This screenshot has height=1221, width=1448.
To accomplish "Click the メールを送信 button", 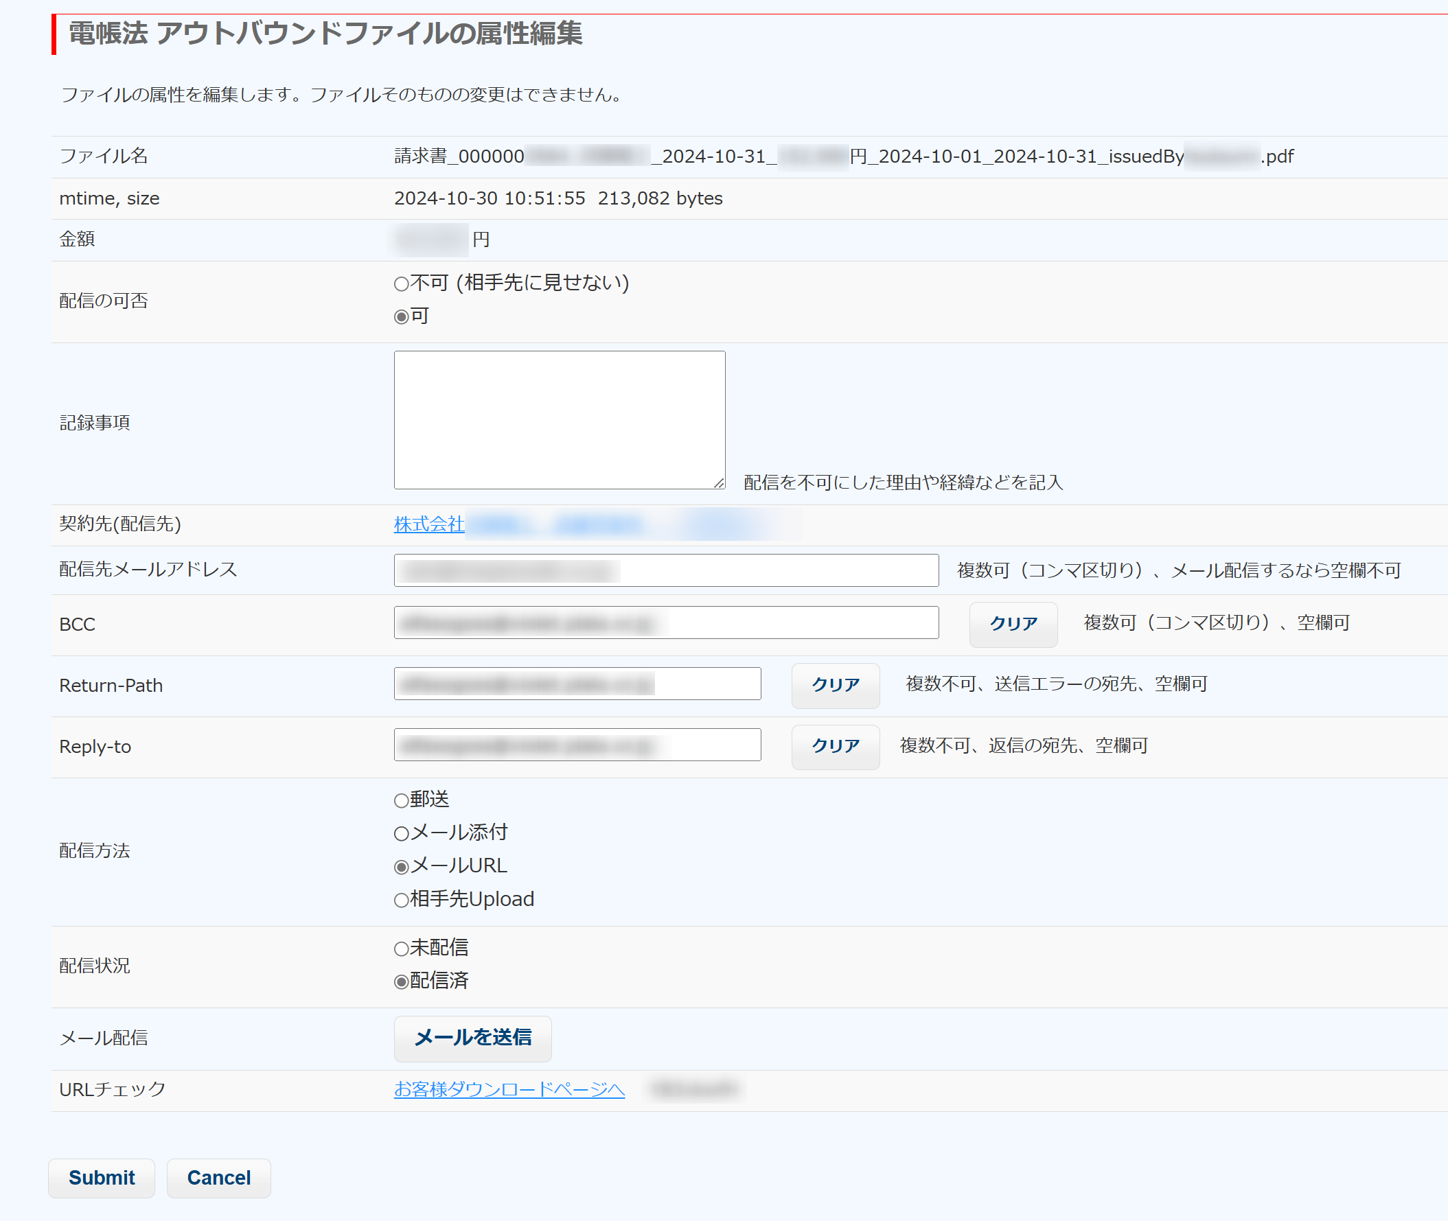I will click(472, 1038).
